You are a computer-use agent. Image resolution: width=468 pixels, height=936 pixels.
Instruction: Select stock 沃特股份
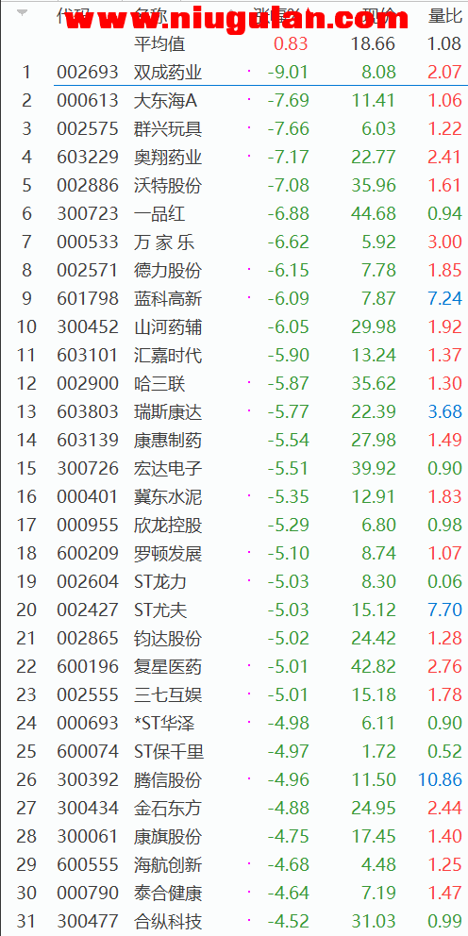point(168,186)
